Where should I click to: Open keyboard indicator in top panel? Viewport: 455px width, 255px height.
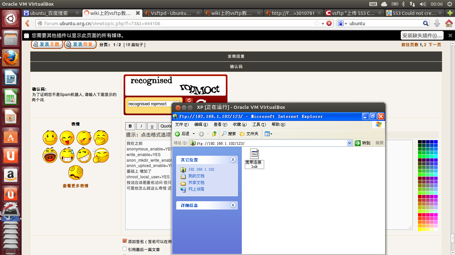point(373,4)
